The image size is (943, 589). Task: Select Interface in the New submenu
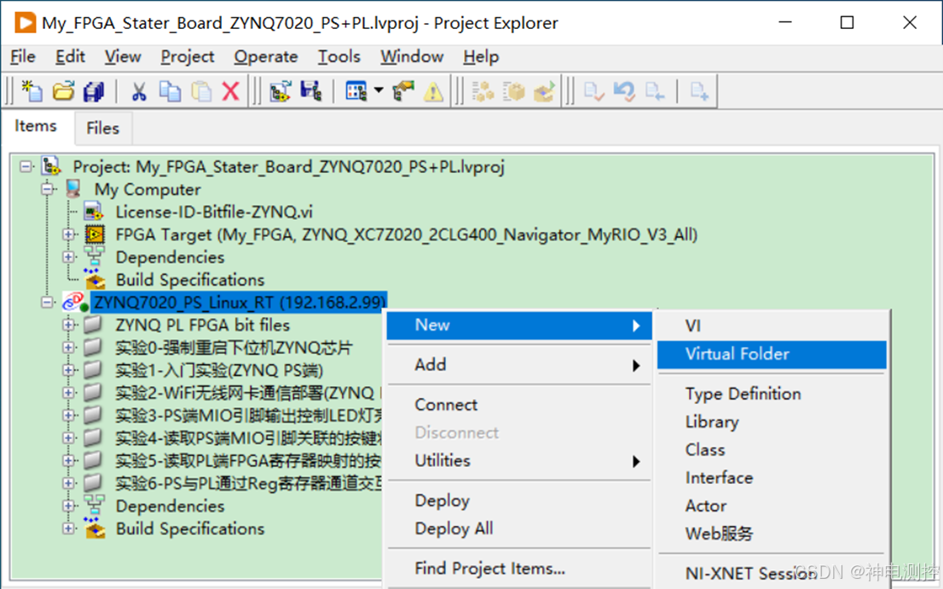click(772, 478)
